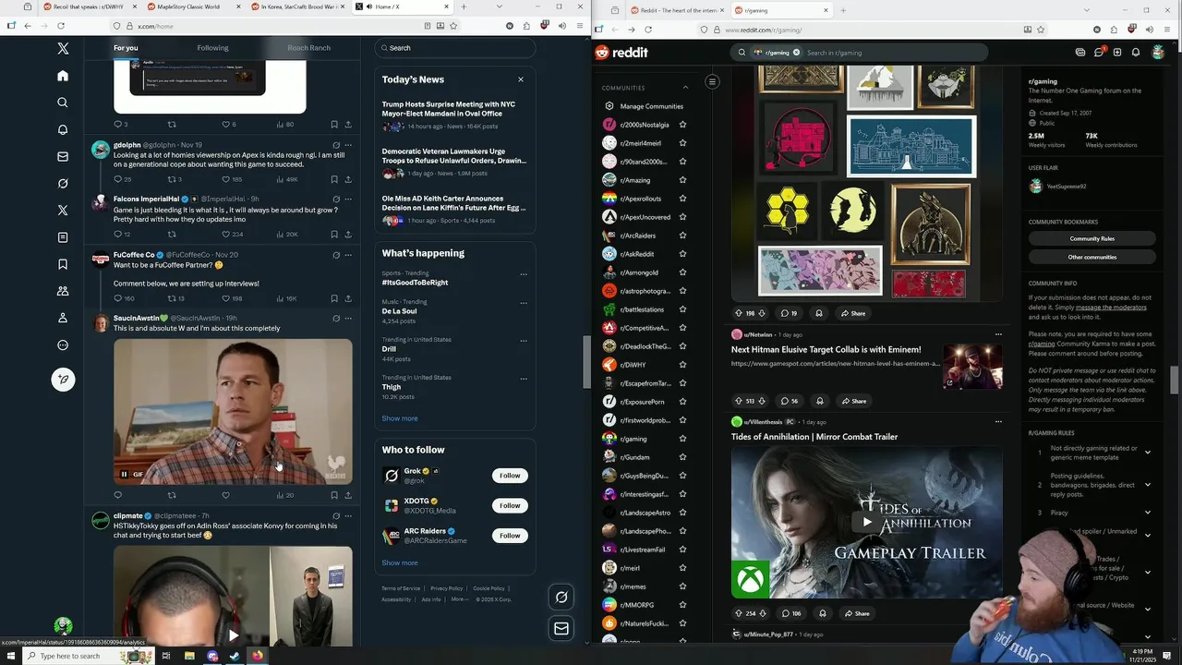The image size is (1182, 665).
Task: Toggle Reddit sidebar hamburger button
Action: [712, 82]
